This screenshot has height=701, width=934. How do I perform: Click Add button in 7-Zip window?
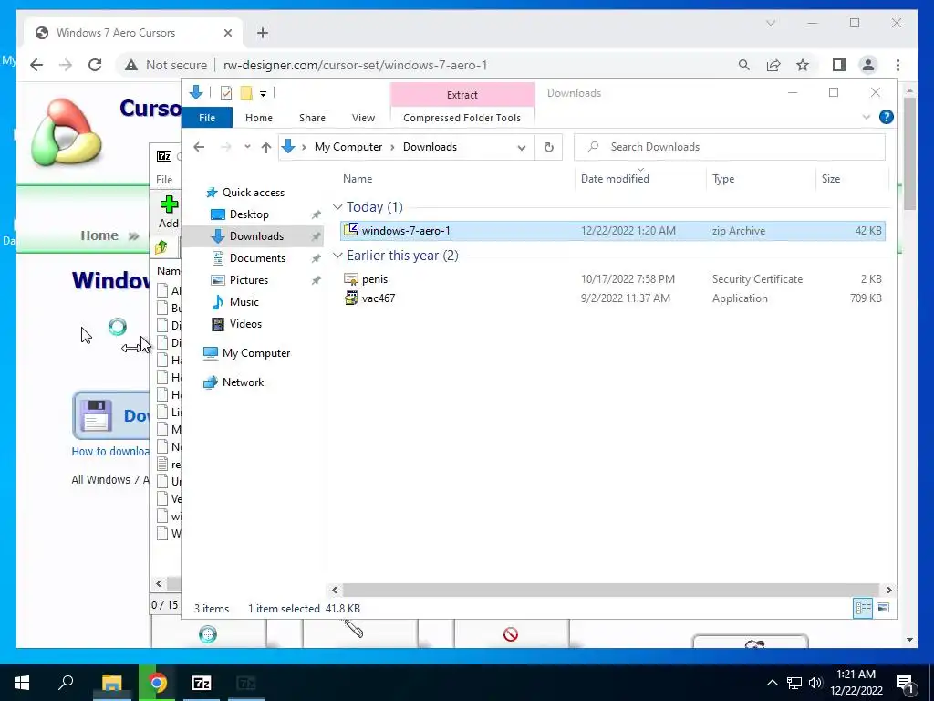(169, 212)
